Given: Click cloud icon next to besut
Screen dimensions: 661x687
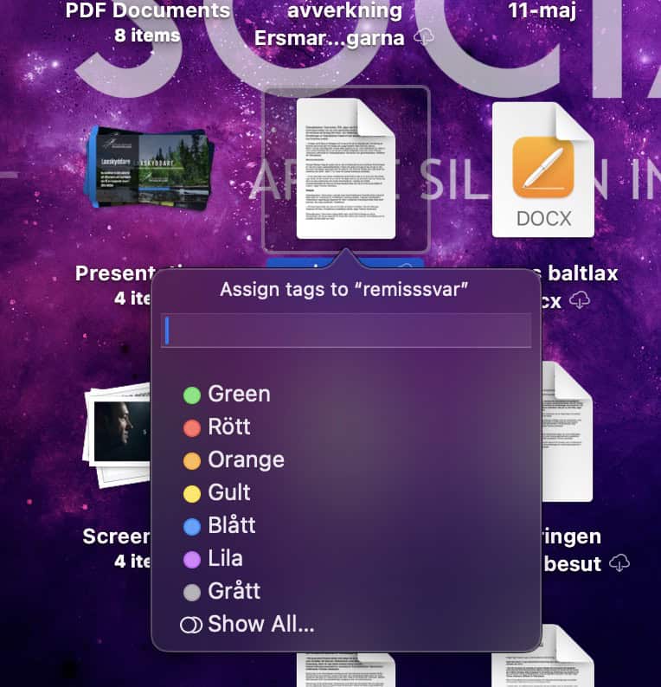Looking at the screenshot, I should [619, 563].
